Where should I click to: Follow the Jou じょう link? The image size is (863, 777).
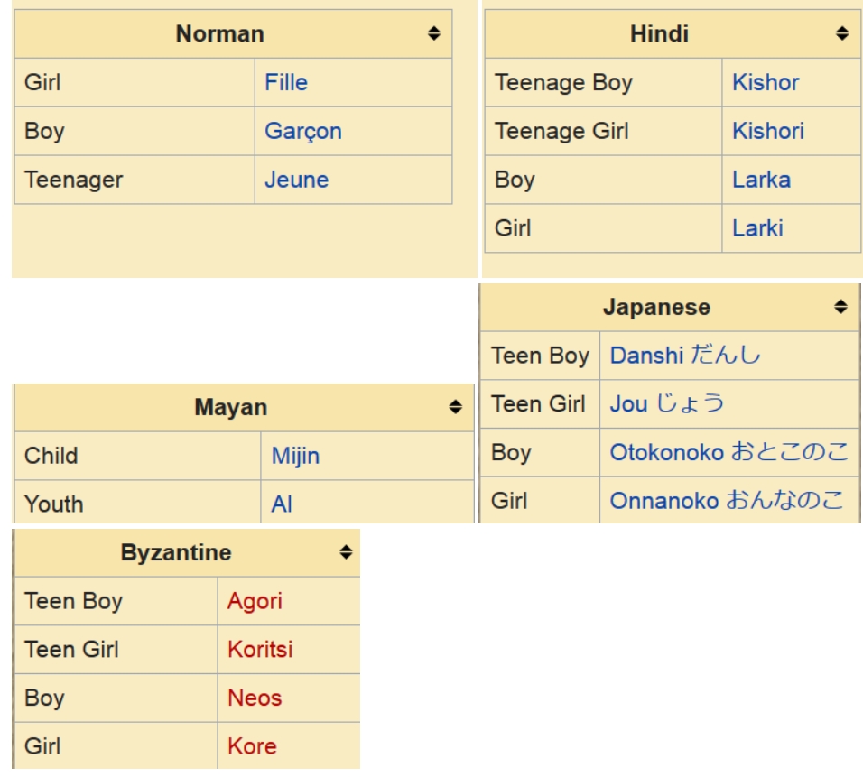coord(667,403)
